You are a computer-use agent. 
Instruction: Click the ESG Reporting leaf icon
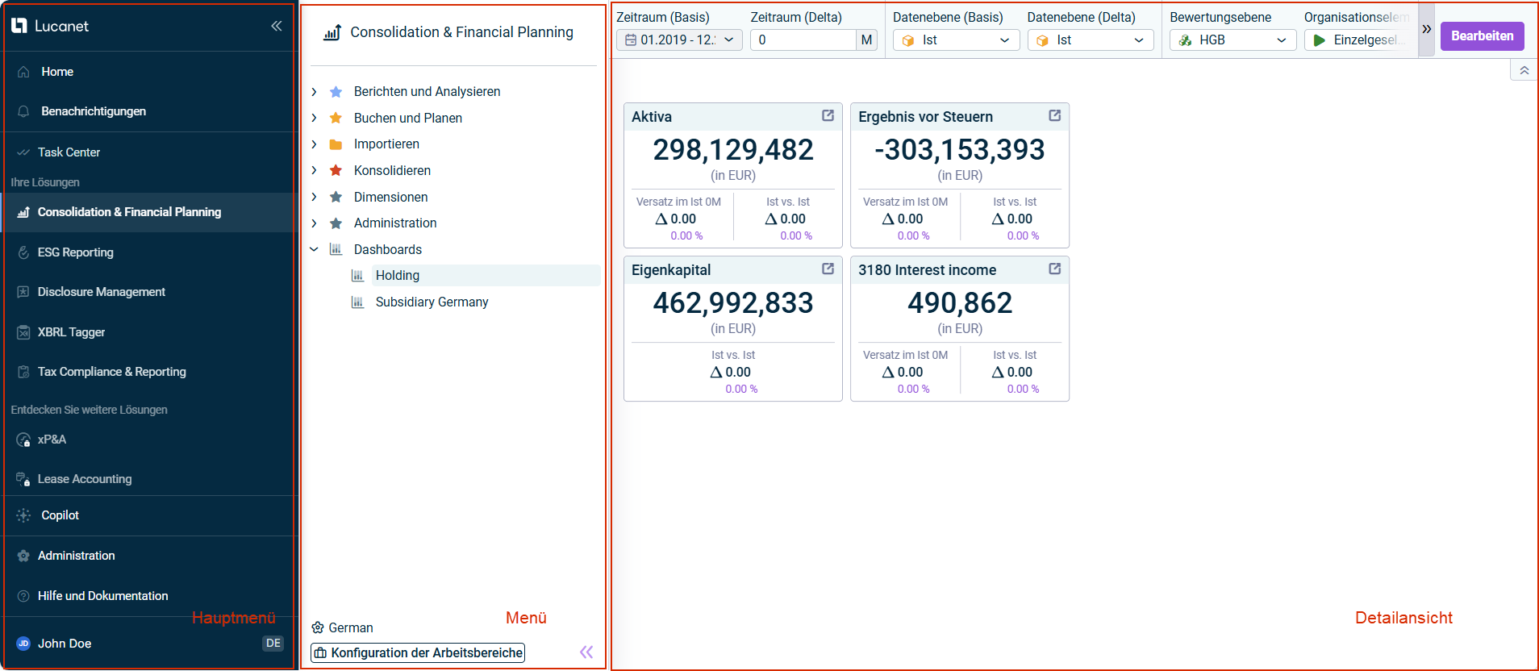point(23,252)
